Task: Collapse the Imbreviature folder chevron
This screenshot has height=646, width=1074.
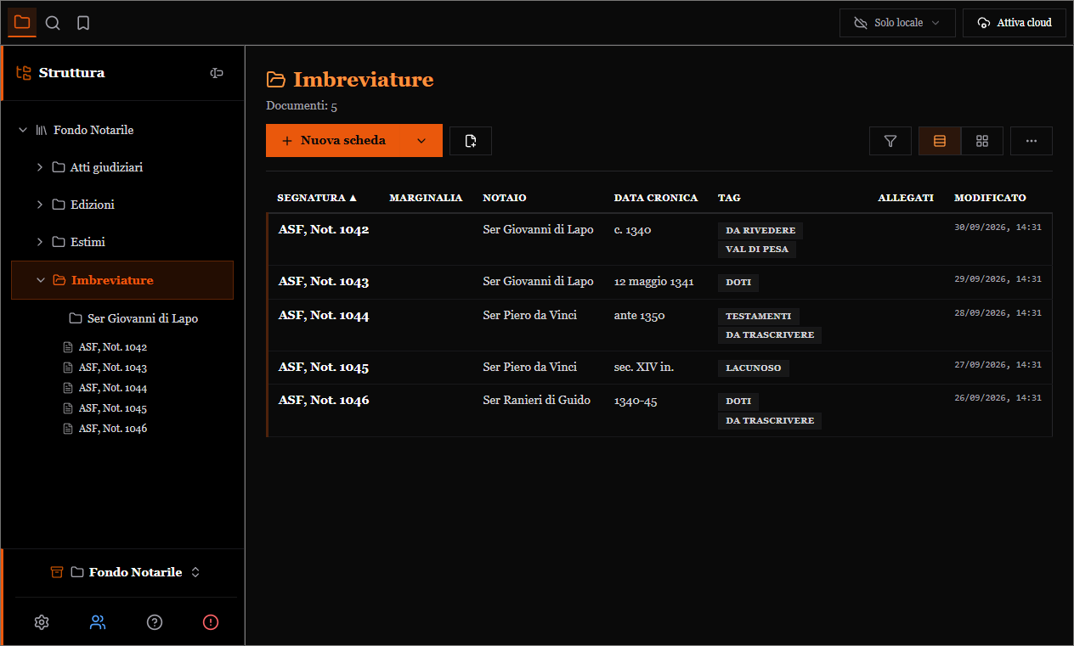Action: [41, 280]
